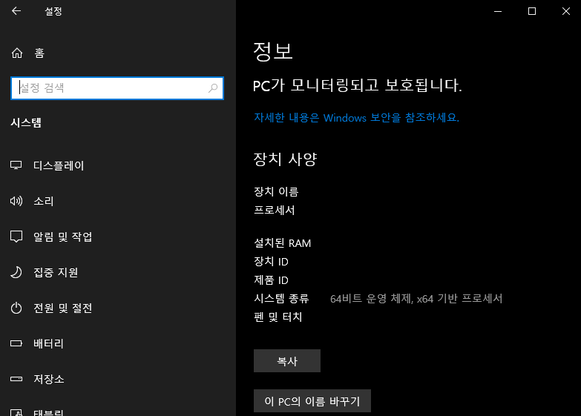Click the 장치 이름 label

tap(276, 191)
